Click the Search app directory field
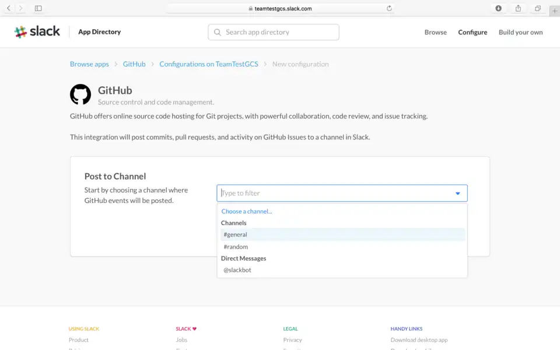 274,32
